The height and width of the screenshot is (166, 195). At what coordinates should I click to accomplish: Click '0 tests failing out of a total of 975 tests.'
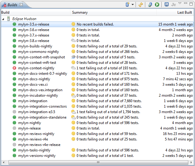(x=108, y=79)
